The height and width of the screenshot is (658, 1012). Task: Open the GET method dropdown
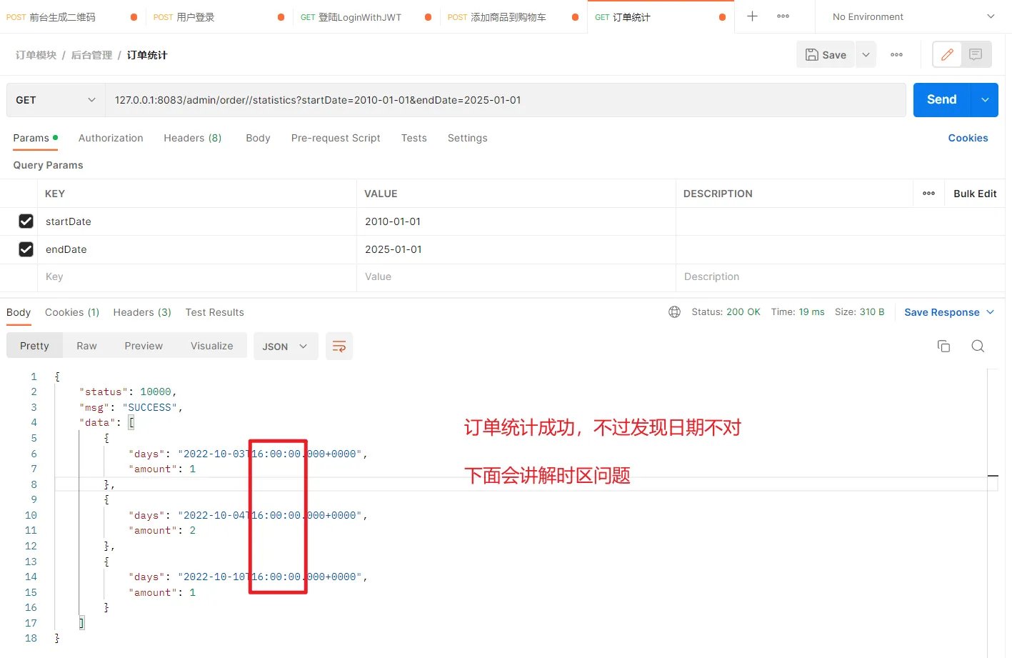click(x=56, y=100)
